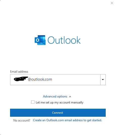Click the word 'Outlook.com' in the bottom link
This screenshot has width=115, height=135.
click(55, 120)
